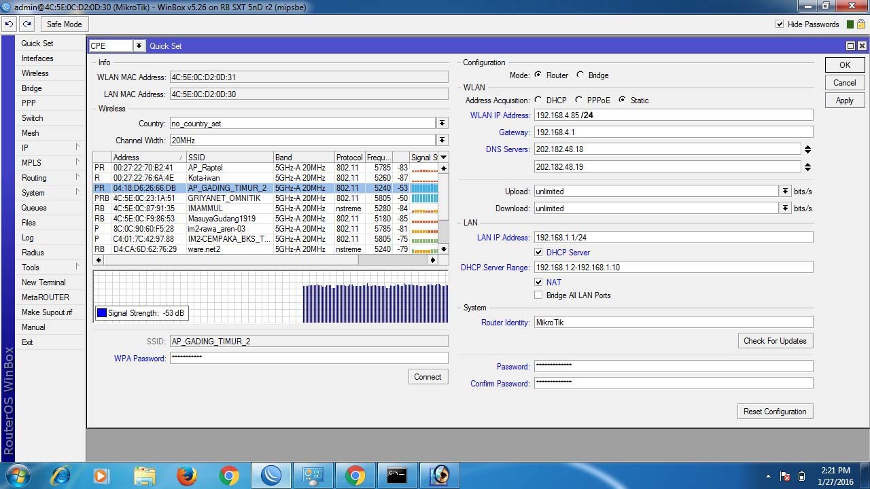The image size is (870, 489).
Task: Open wireless table column selector dropdown
Action: (443, 157)
